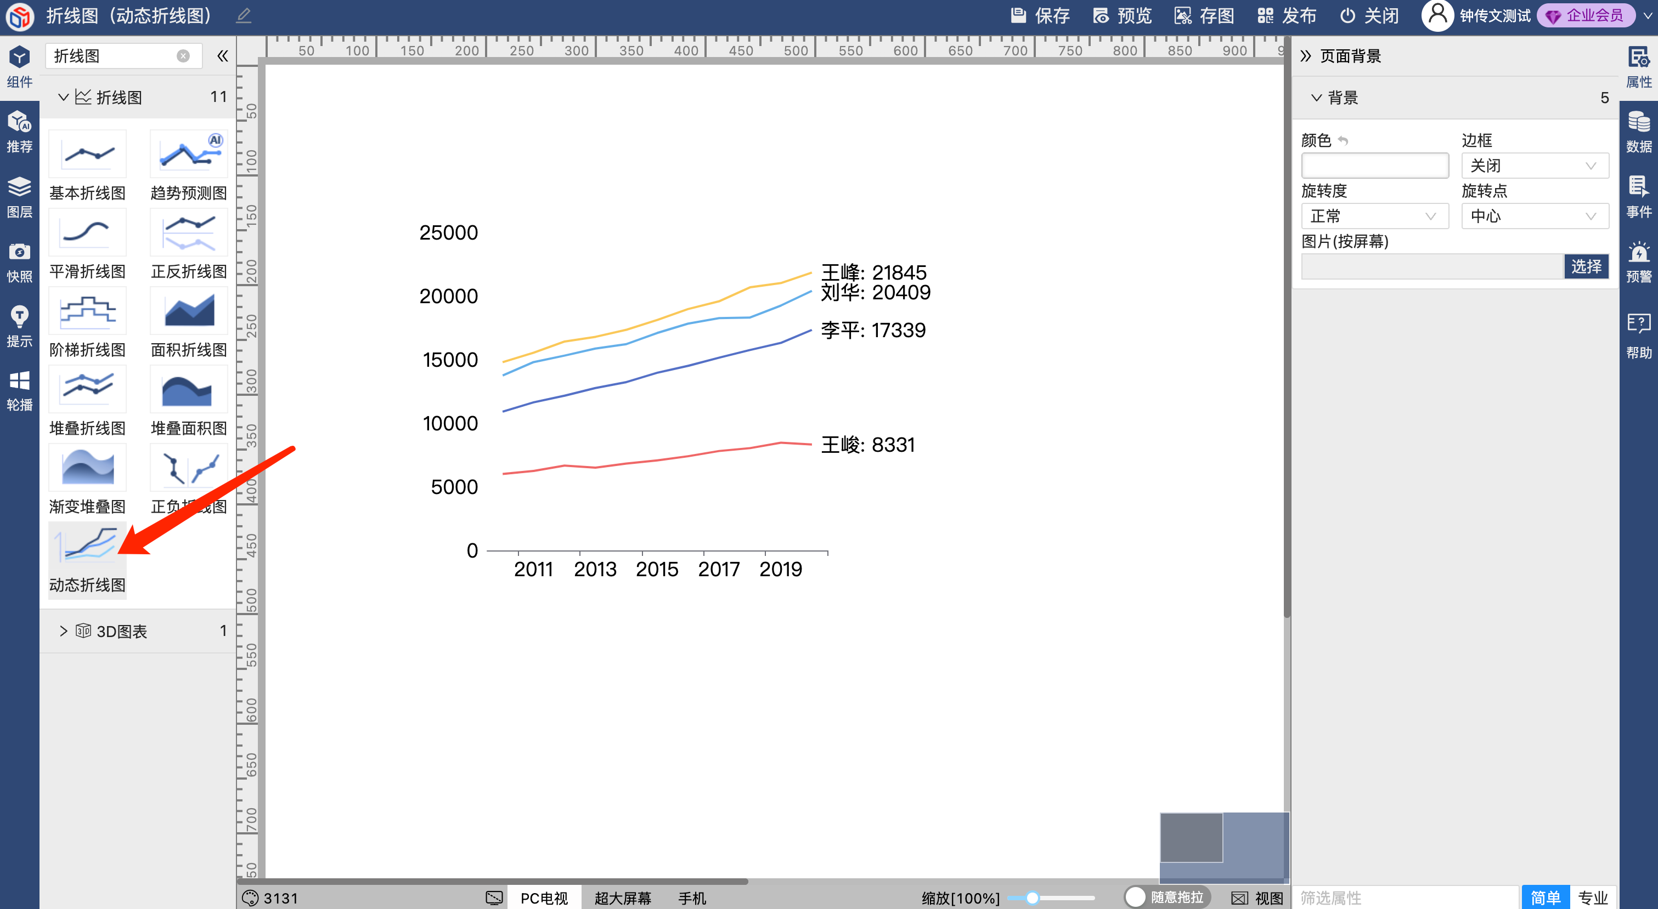Open the 旋转点 dropdown showing 中心
Screen dimensions: 1658x909
1535,216
